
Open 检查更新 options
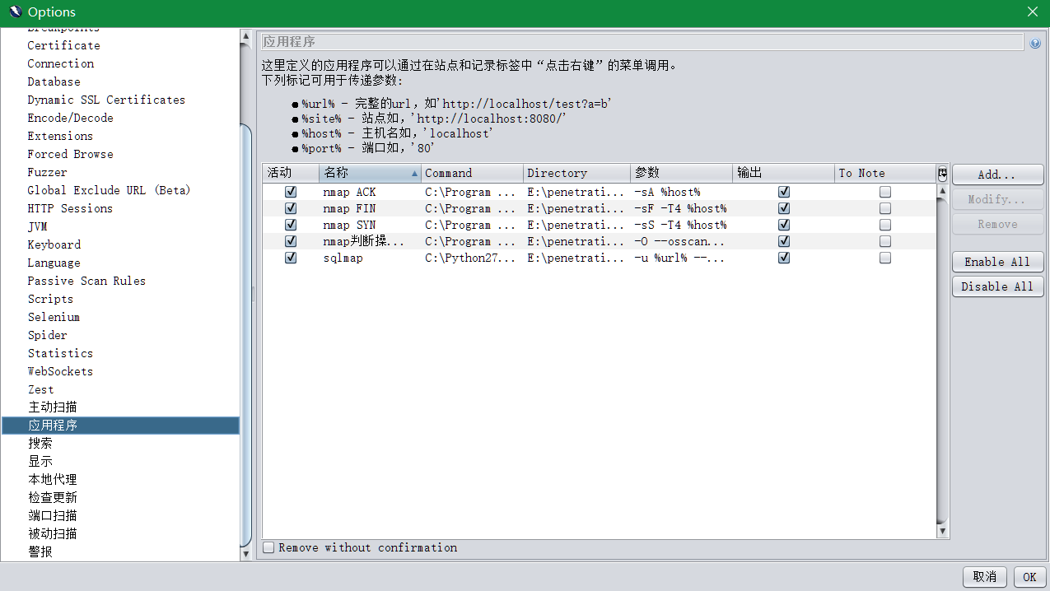[x=53, y=497]
